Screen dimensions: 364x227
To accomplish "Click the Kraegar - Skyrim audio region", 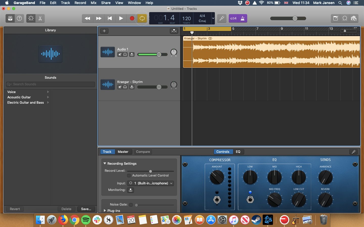I will (271, 52).
